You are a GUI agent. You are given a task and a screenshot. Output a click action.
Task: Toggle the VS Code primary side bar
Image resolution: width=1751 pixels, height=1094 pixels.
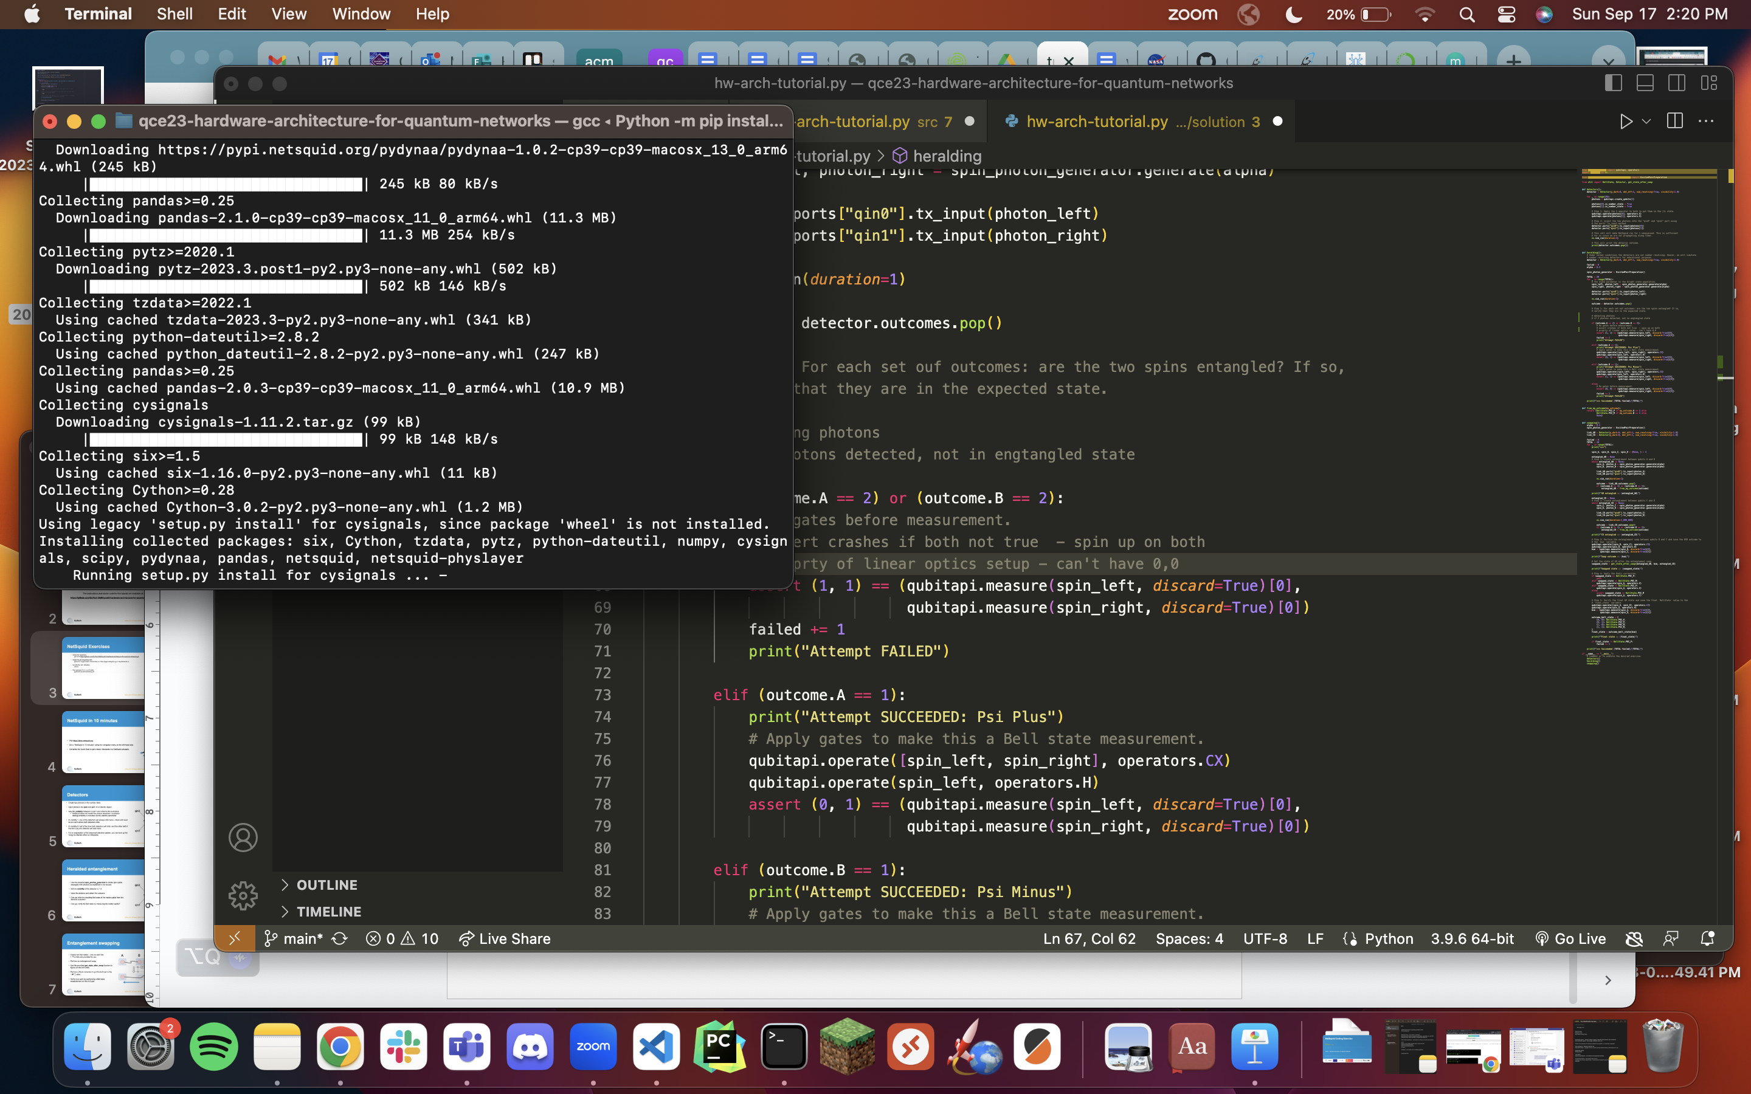tap(1613, 83)
